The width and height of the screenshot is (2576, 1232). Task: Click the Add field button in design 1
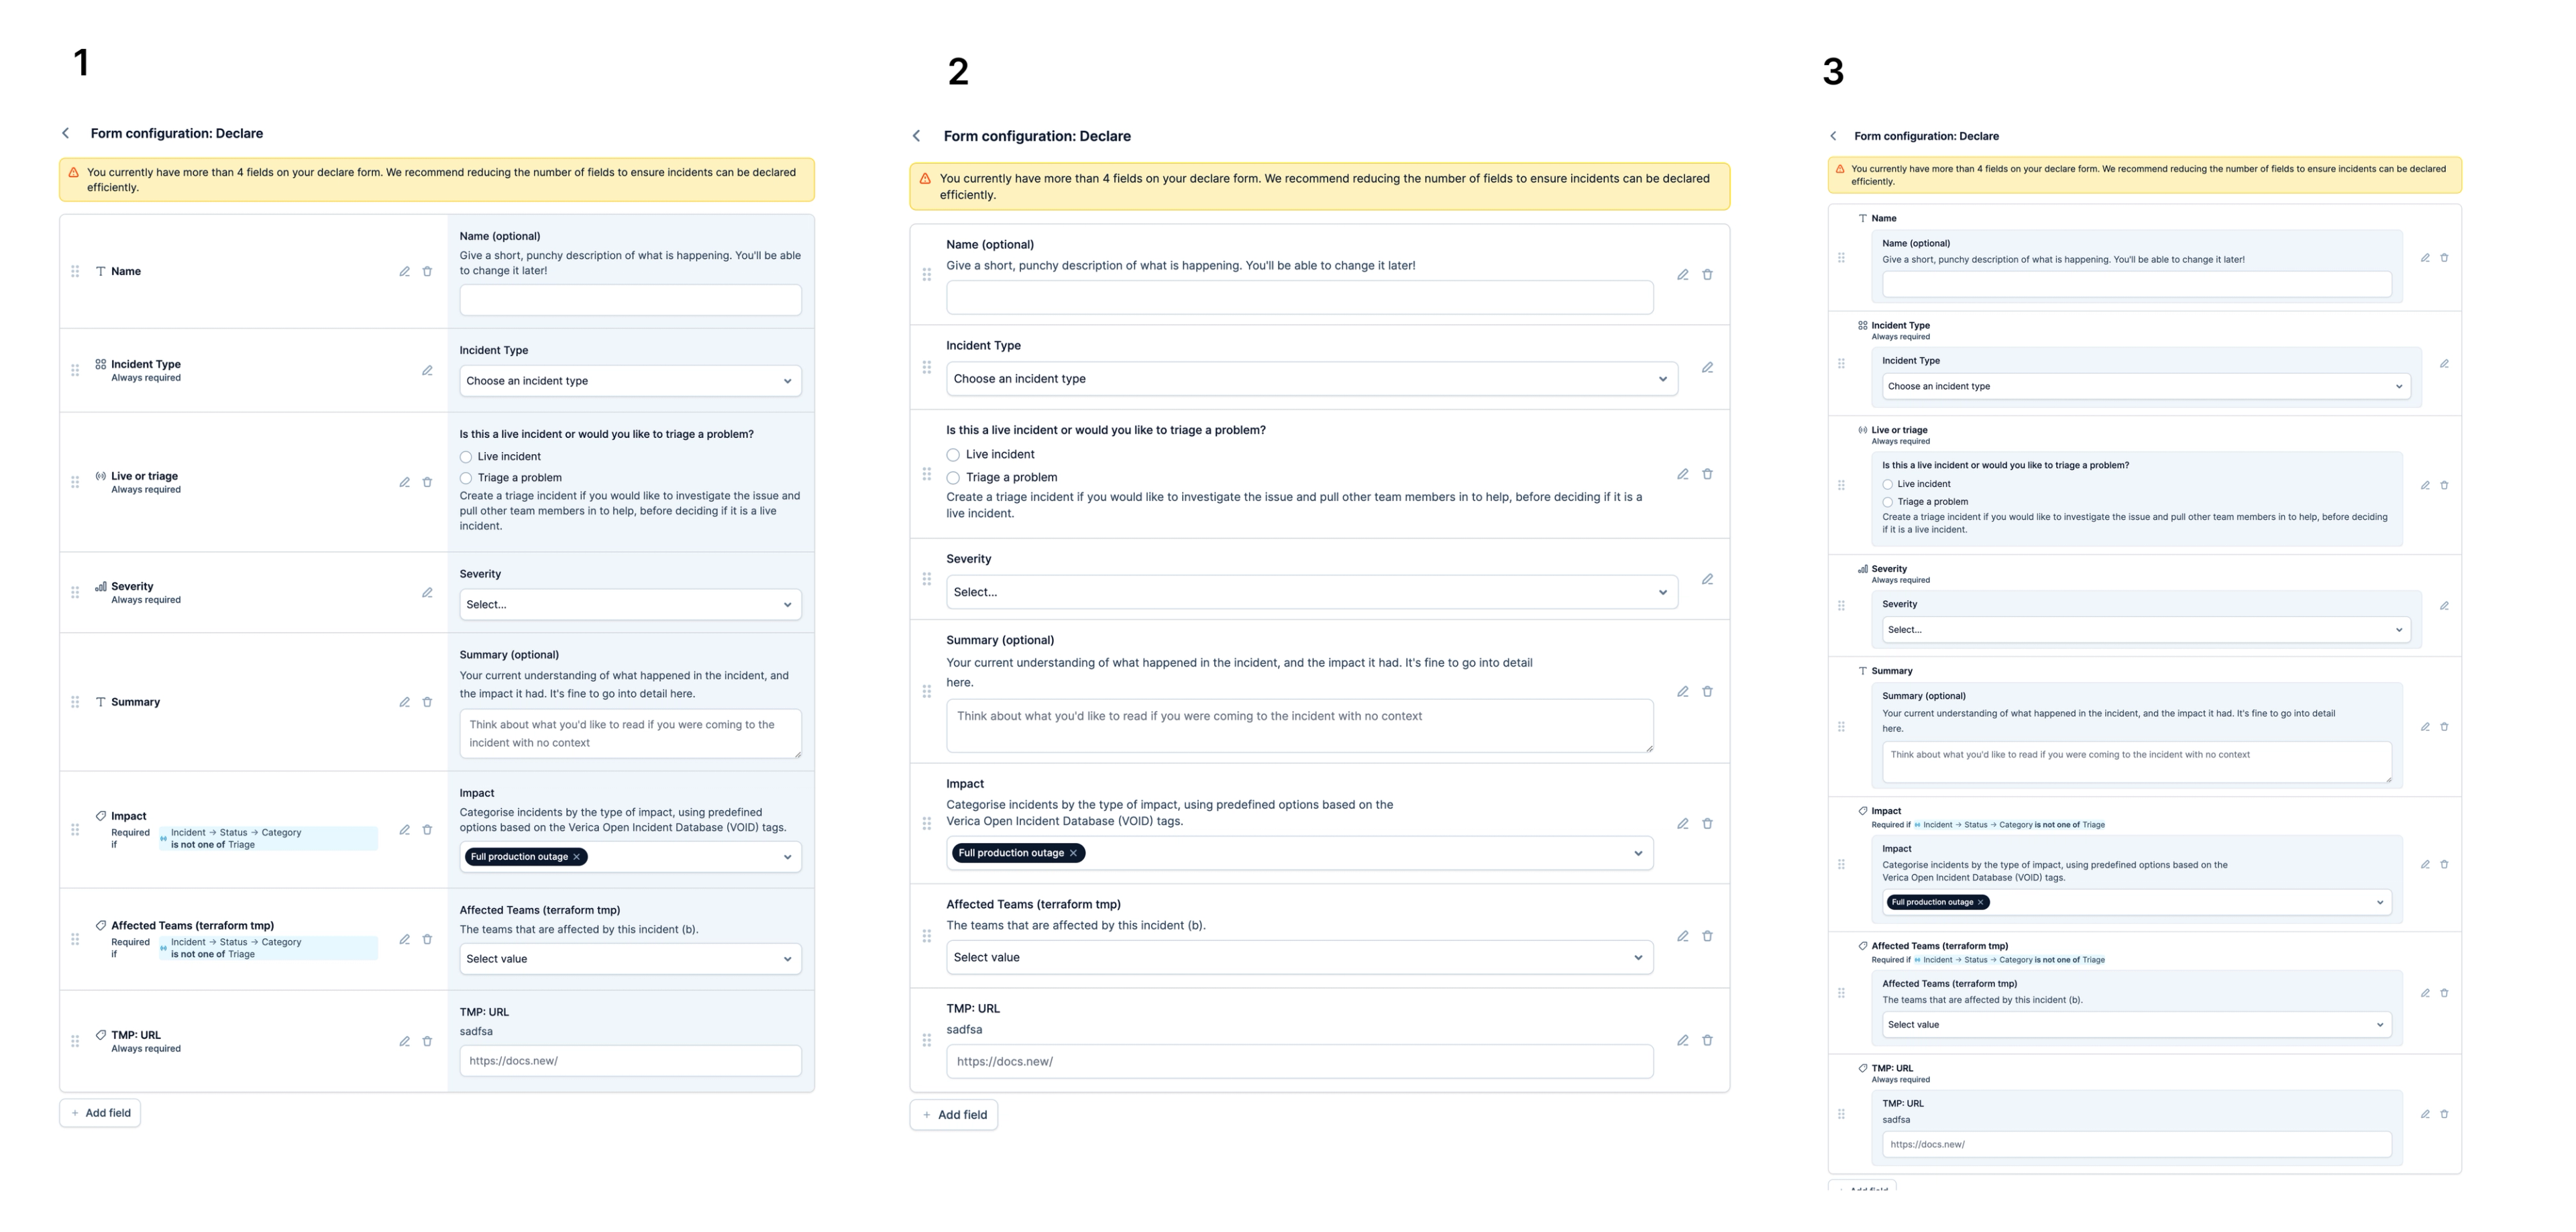[100, 1113]
